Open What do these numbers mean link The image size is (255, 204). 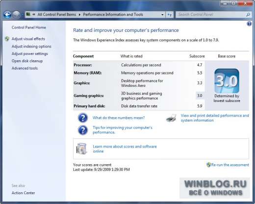(x=119, y=118)
